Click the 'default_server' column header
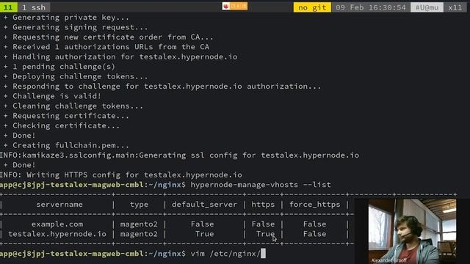Image resolution: width=470 pixels, height=264 pixels. 204,205
